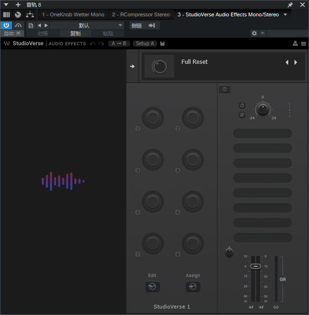The height and width of the screenshot is (315, 309).
Task: Save preset with the floppy disk icon
Action: tap(162, 44)
